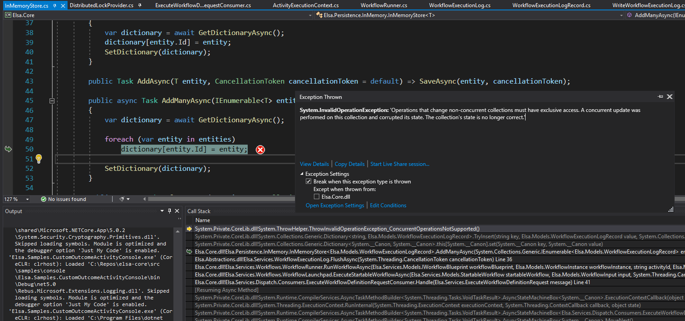Click Copy Details link
685x321 pixels.
[x=350, y=164]
